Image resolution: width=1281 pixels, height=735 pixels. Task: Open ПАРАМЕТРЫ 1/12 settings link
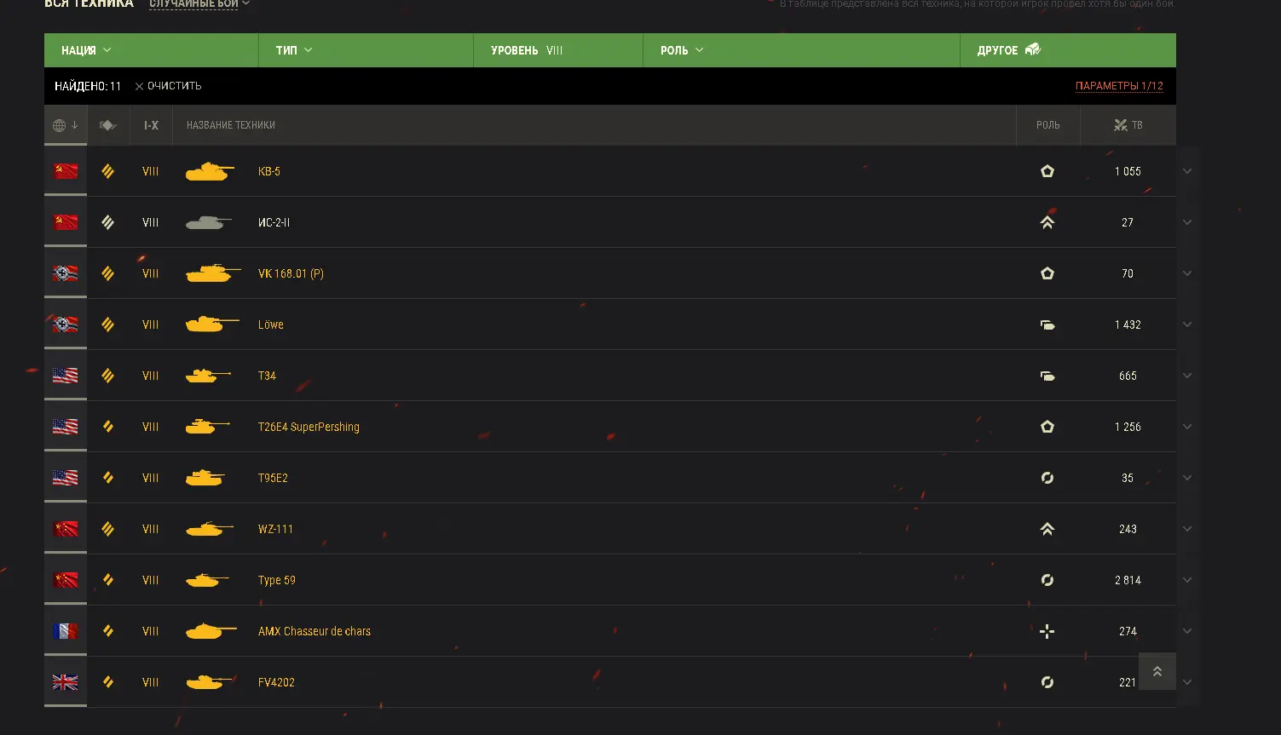click(x=1119, y=86)
